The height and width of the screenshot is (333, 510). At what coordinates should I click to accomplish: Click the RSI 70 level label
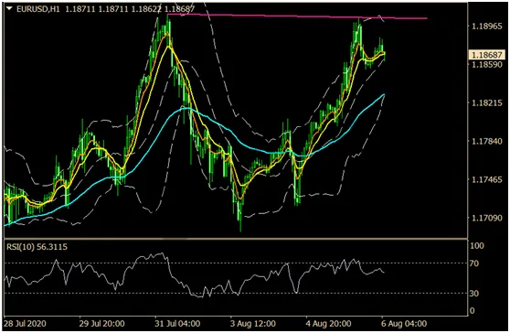(x=474, y=263)
